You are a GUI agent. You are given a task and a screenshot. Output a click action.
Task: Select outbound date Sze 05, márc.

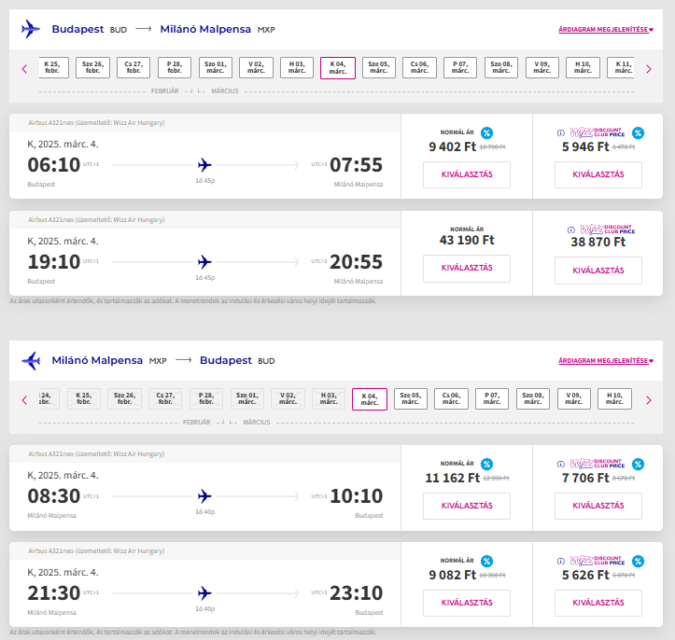pyautogui.click(x=378, y=68)
